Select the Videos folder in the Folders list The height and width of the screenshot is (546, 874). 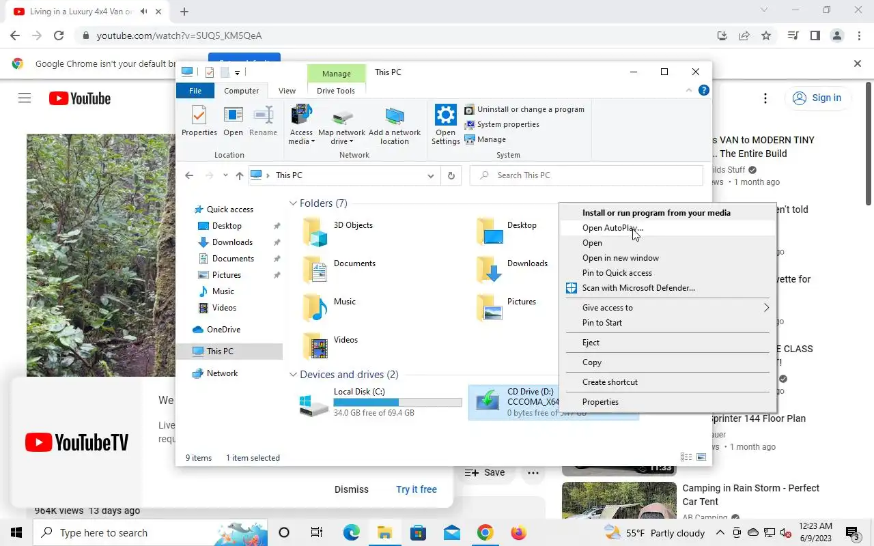(x=330, y=346)
